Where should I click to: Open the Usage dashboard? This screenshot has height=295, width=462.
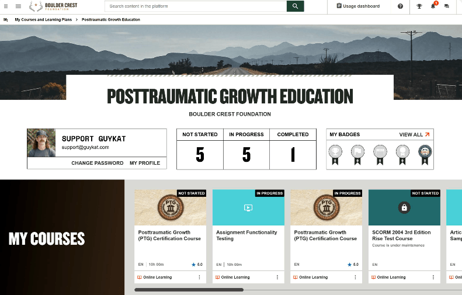pyautogui.click(x=357, y=6)
